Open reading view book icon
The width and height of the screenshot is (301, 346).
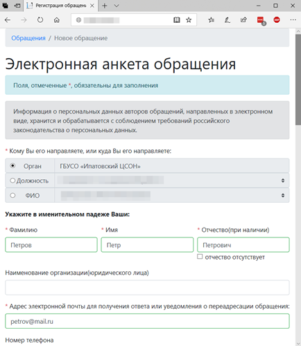click(x=177, y=20)
